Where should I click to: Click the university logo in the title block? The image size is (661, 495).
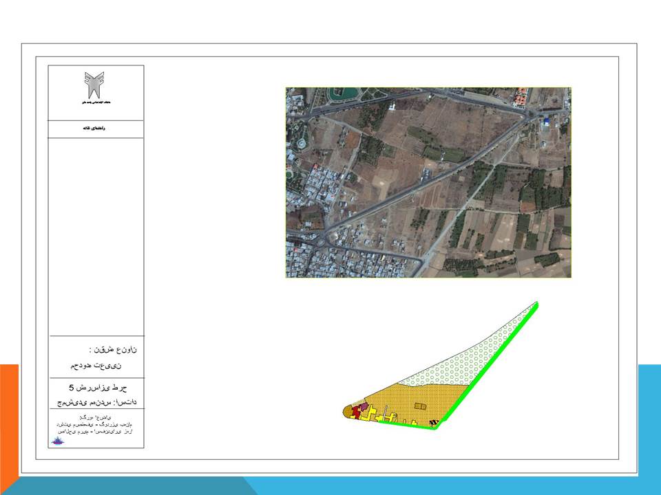pyautogui.click(x=95, y=85)
